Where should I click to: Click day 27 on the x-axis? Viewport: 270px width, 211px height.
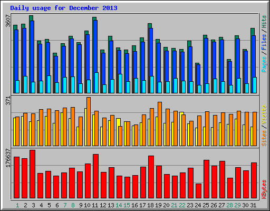click(x=221, y=205)
